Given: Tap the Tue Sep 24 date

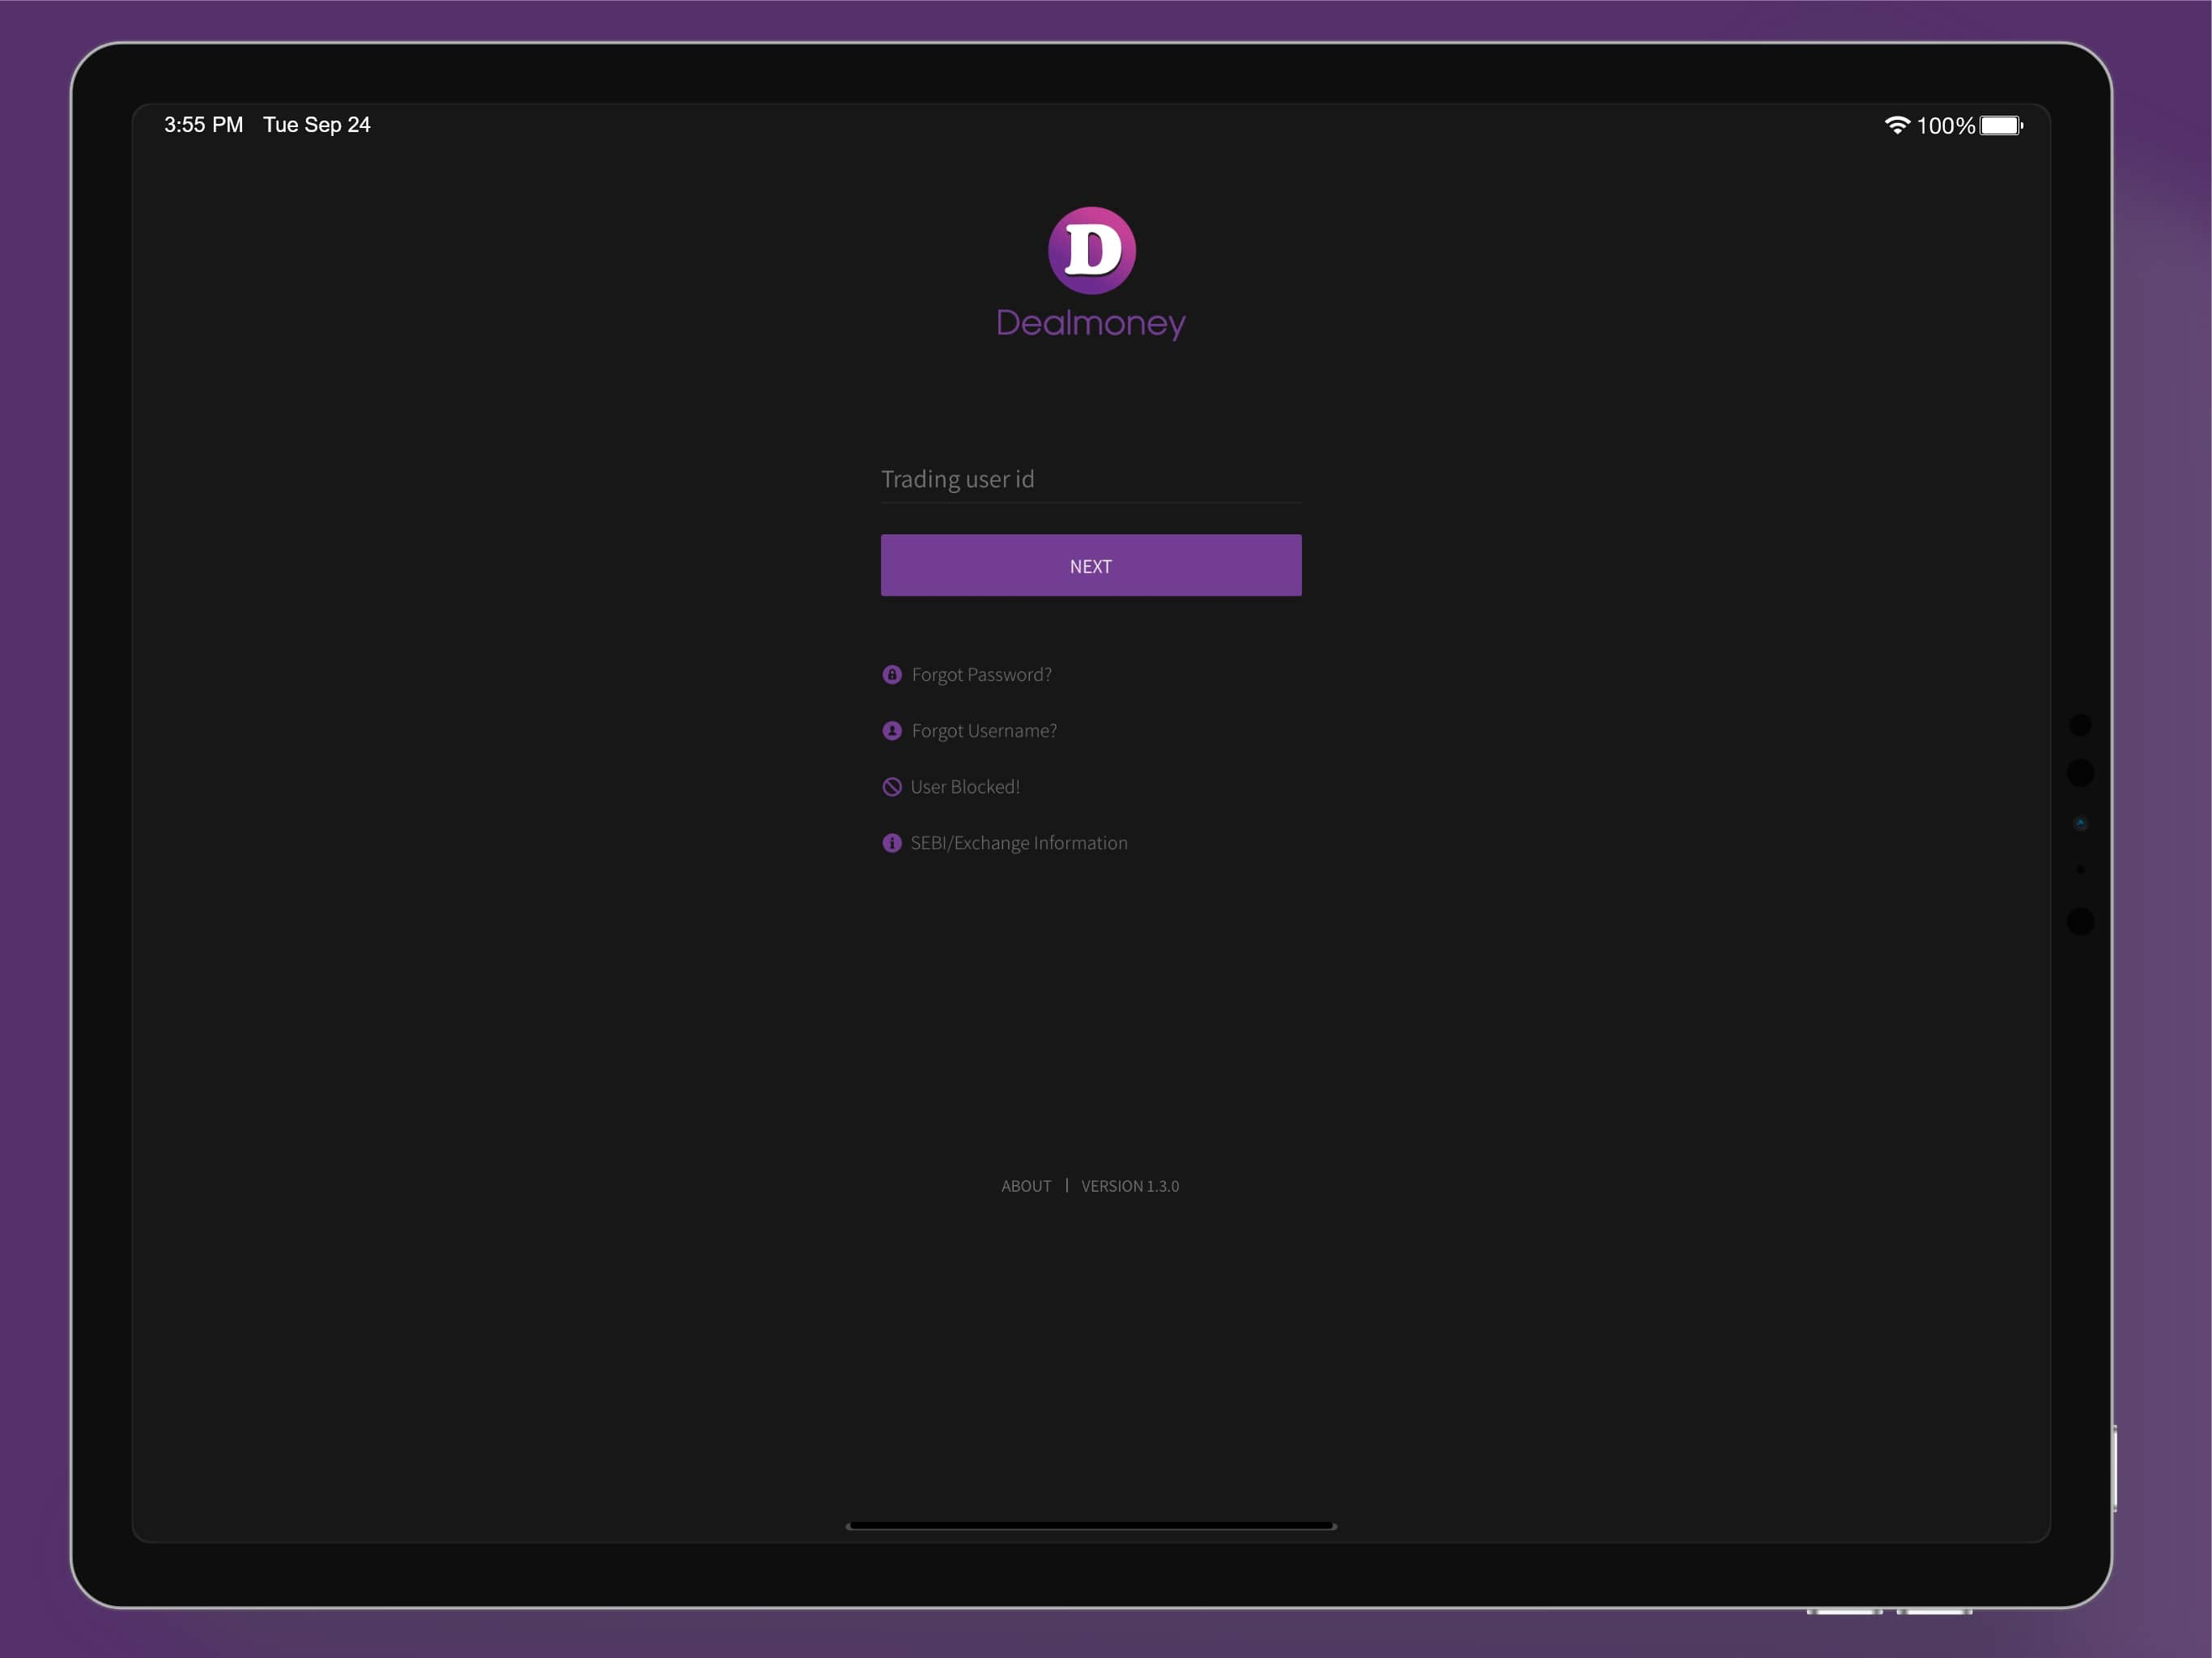Looking at the screenshot, I should pyautogui.click(x=317, y=125).
